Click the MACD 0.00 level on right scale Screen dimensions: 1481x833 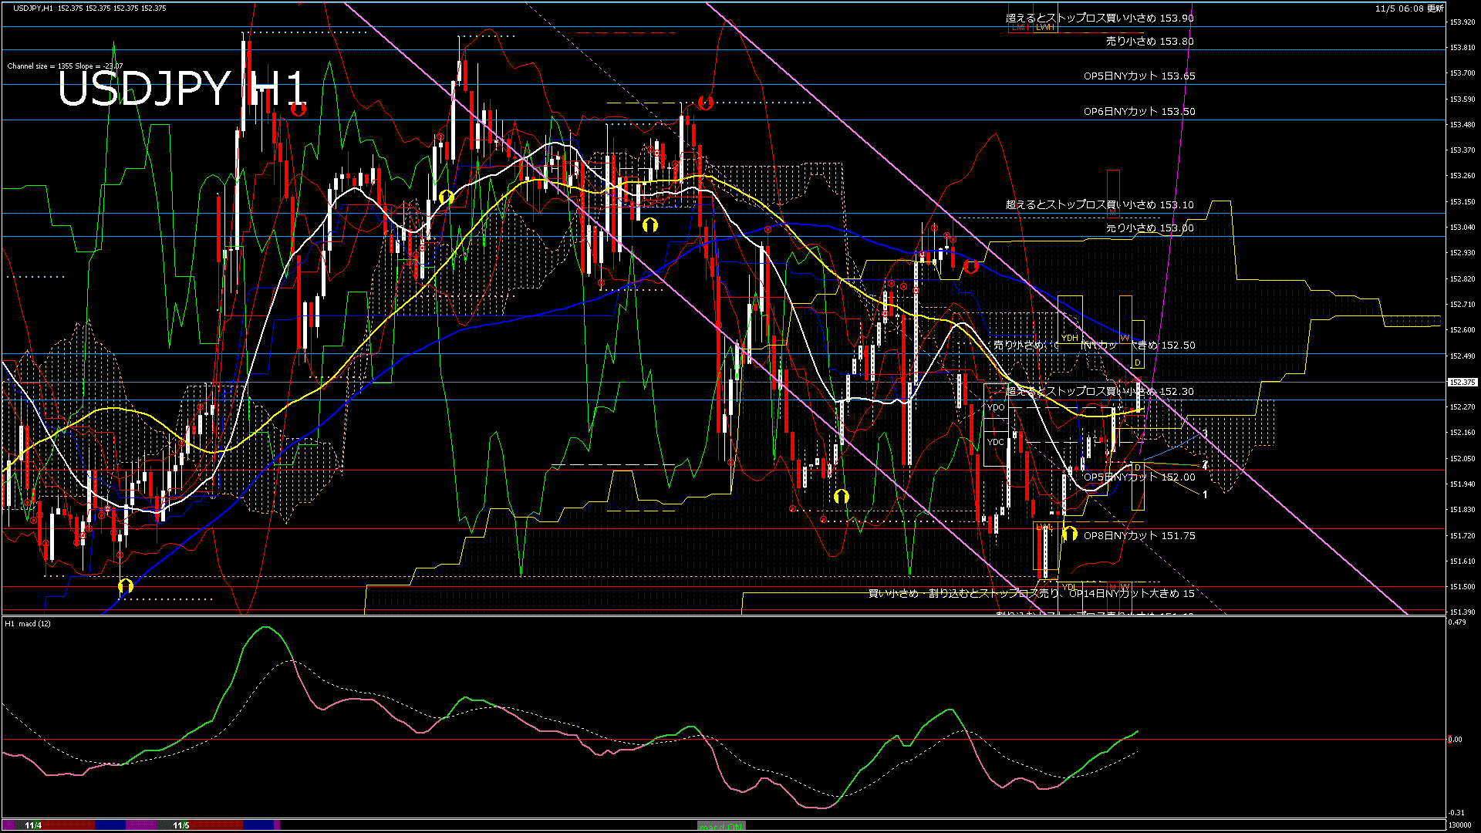tap(1455, 739)
